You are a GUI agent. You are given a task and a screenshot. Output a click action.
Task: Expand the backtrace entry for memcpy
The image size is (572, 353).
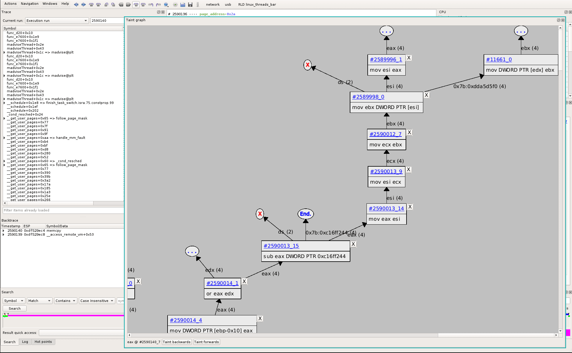pos(4,231)
